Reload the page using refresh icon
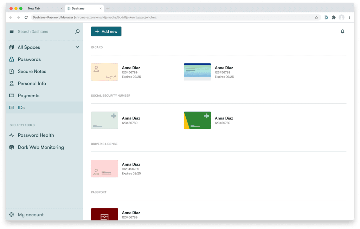Image resolution: width=360 pixels, height=229 pixels. click(x=26, y=17)
